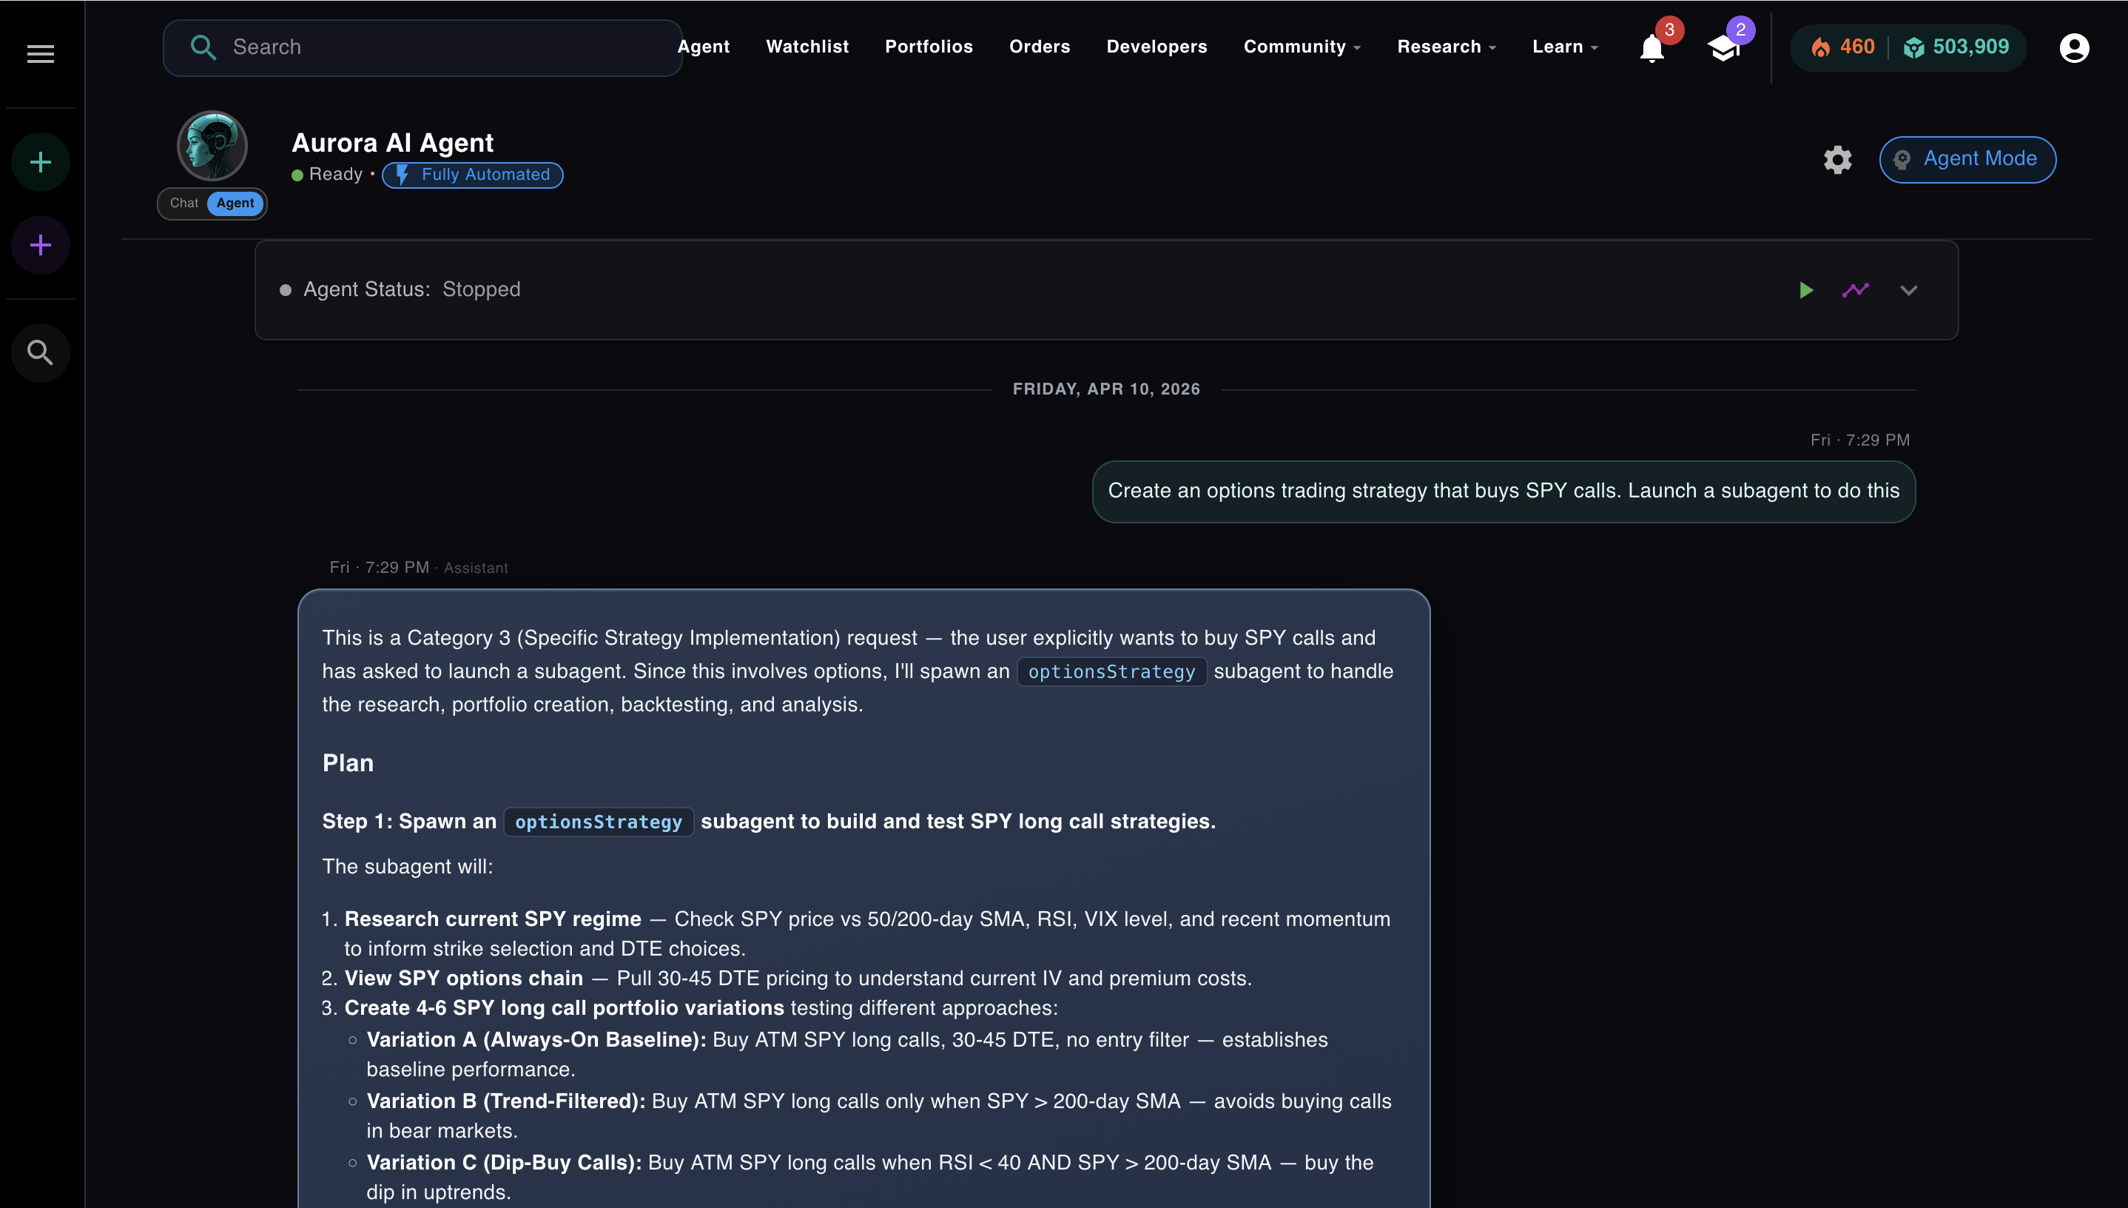Viewport: 2128px width, 1208px height.
Task: Open the Developers page link
Action: pos(1156,47)
